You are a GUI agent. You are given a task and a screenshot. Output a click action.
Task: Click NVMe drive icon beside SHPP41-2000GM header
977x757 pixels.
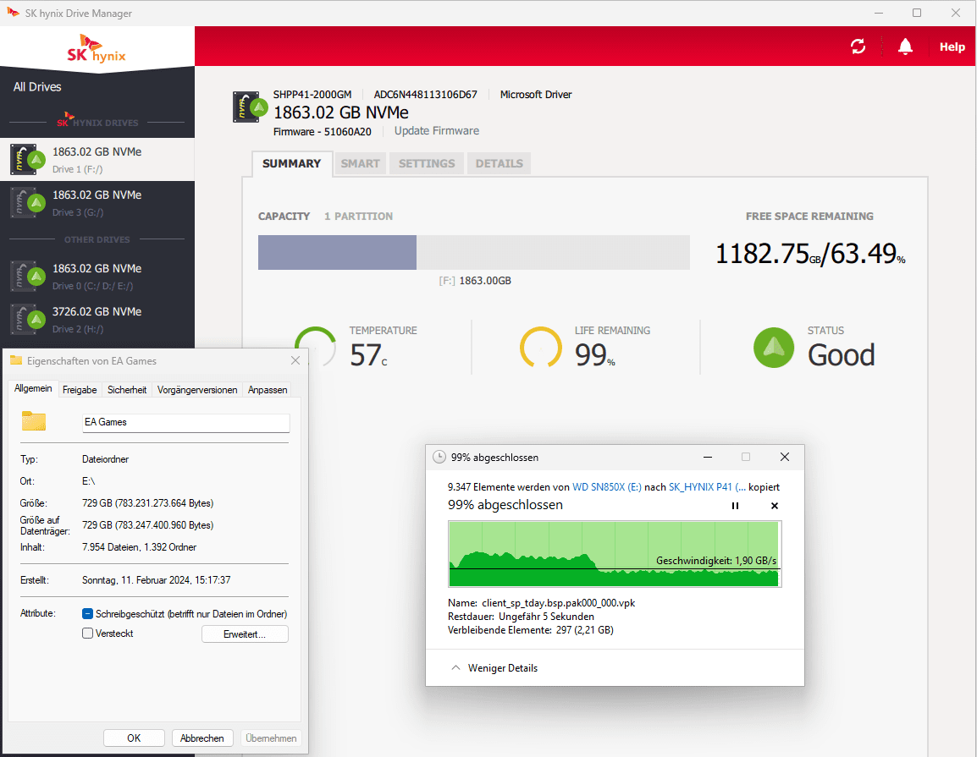[250, 107]
